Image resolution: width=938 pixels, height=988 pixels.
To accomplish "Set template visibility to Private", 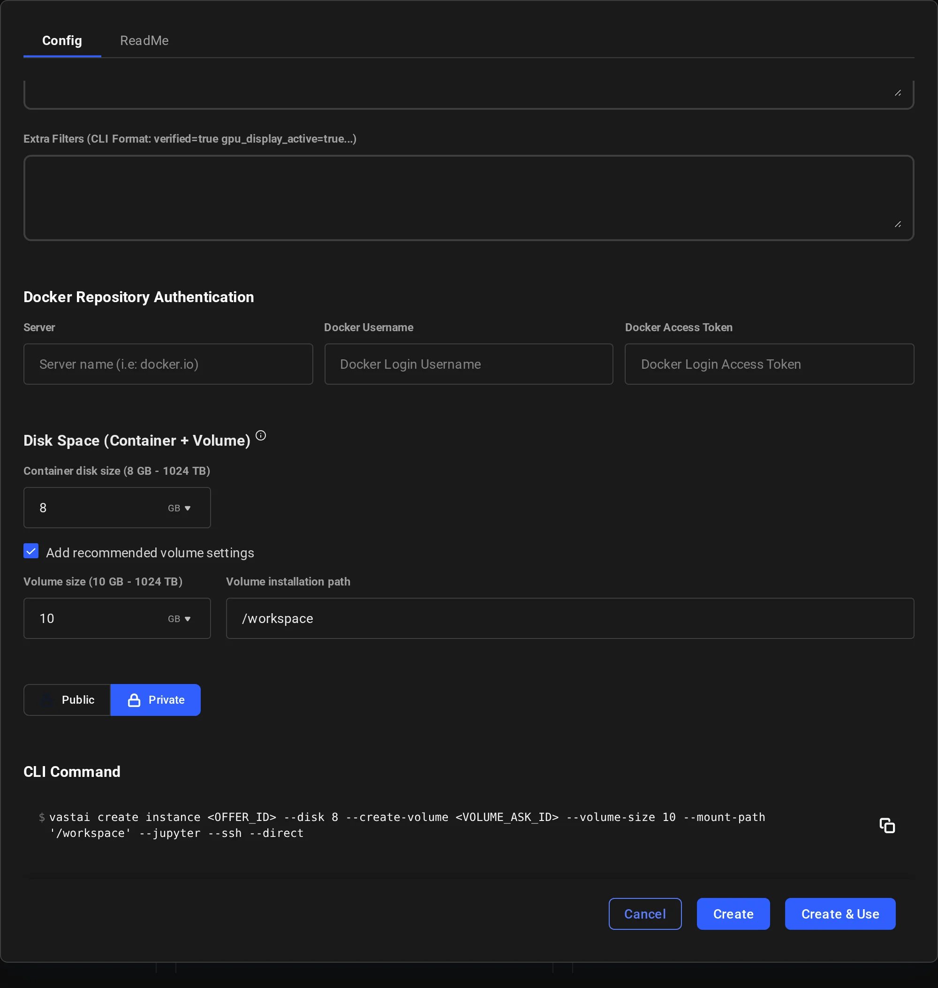I will 156,700.
